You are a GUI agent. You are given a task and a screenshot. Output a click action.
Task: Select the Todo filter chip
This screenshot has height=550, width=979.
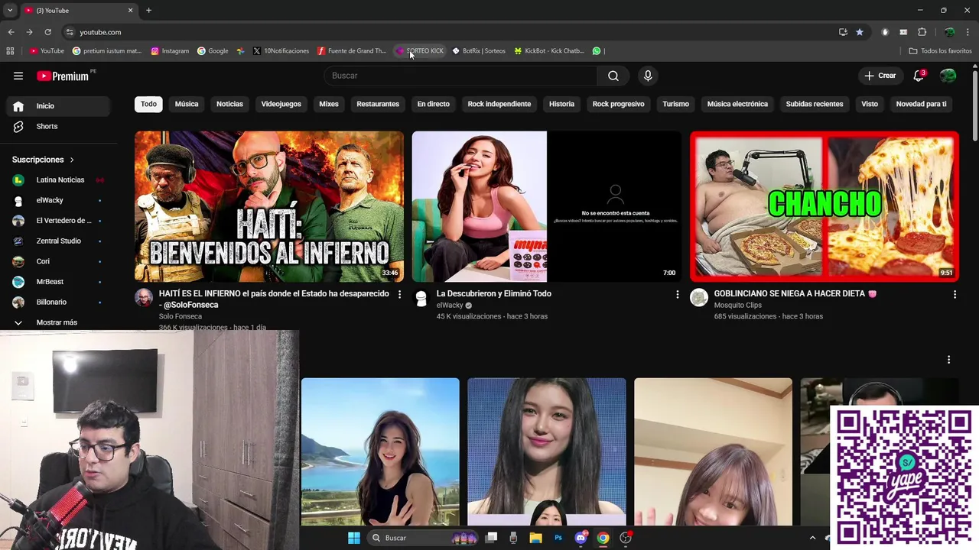[x=148, y=104]
